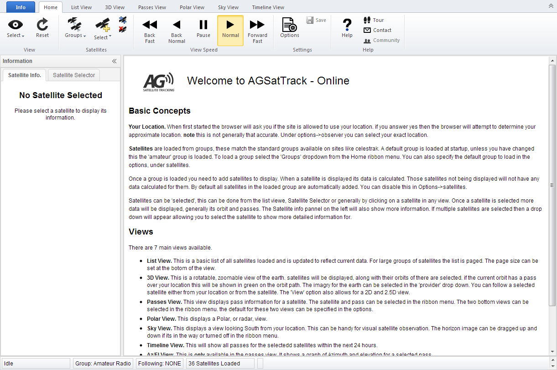Start the Tour

click(374, 20)
